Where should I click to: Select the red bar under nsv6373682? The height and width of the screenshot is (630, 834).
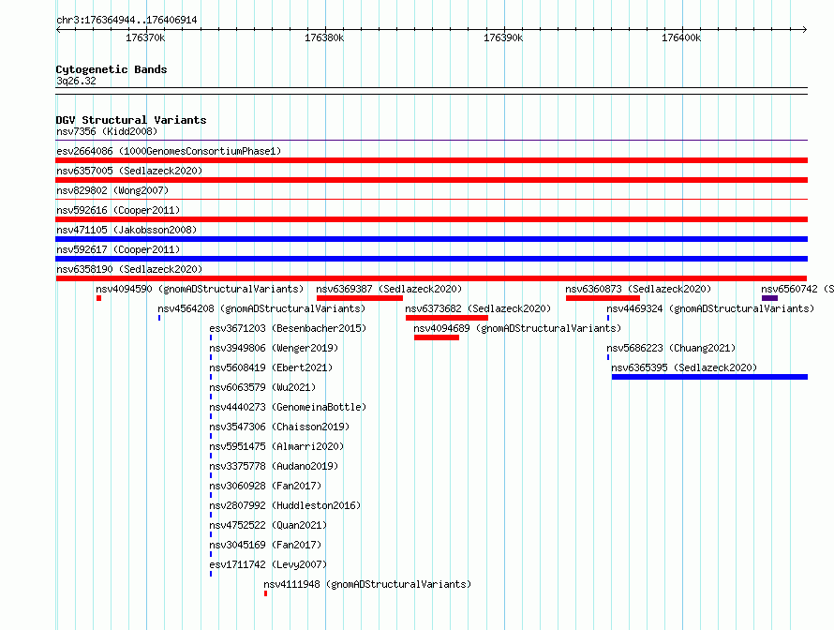click(x=447, y=318)
